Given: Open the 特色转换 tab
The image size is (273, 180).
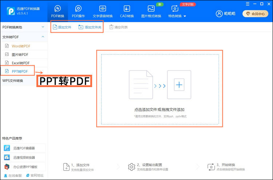Looking at the screenshot, I should pyautogui.click(x=175, y=12).
